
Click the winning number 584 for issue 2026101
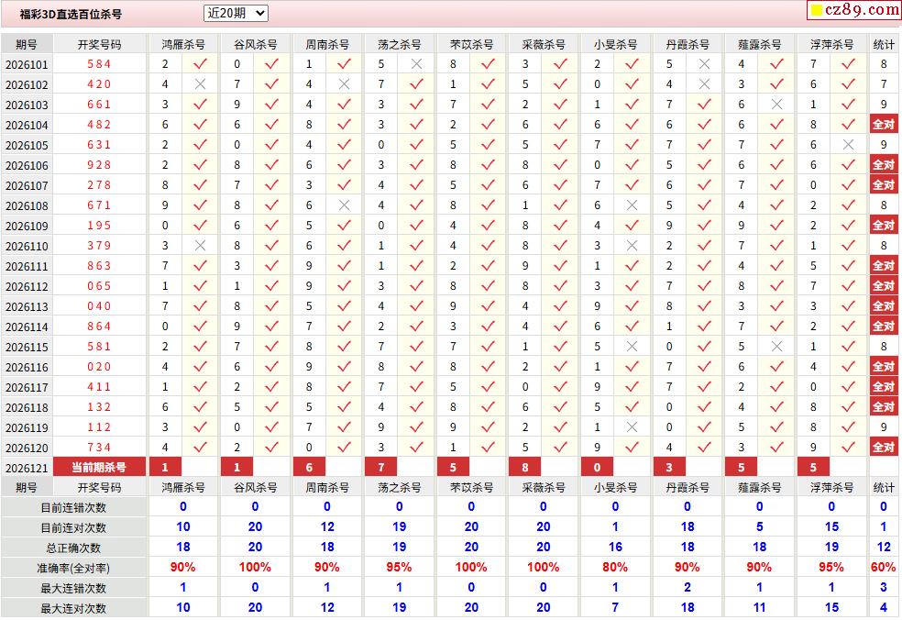99,64
